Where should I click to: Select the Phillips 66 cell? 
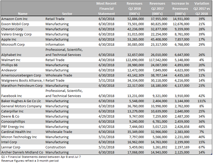[9, 65]
